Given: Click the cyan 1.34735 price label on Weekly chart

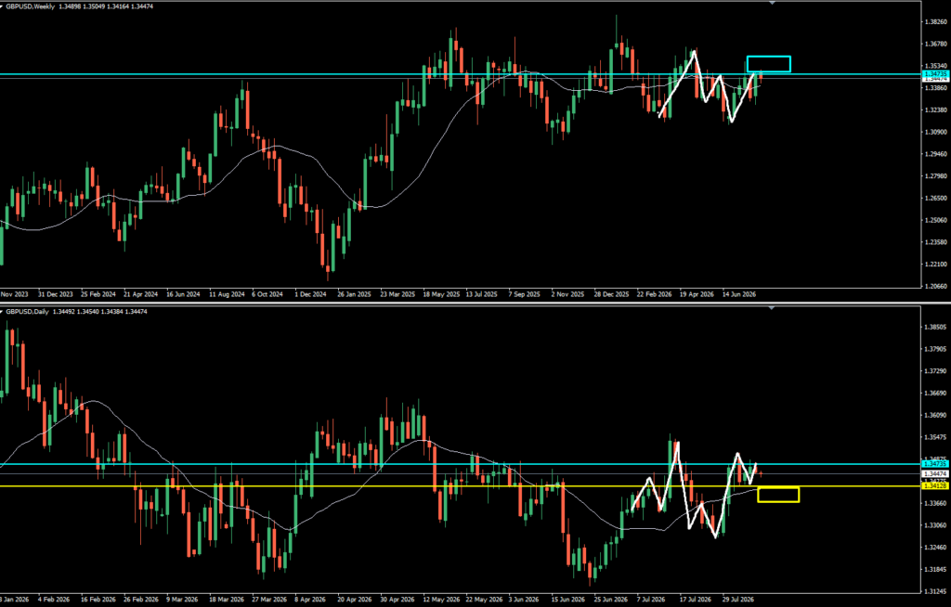Looking at the screenshot, I should 936,74.
